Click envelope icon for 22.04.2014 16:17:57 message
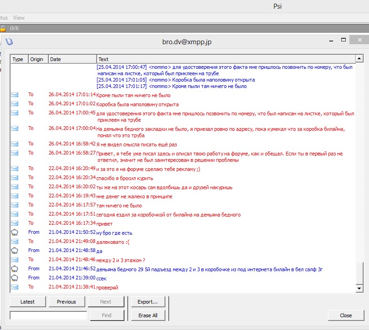 pyautogui.click(x=15, y=205)
